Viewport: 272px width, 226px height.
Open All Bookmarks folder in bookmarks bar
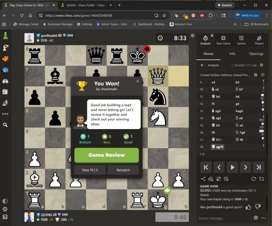tap(257, 24)
